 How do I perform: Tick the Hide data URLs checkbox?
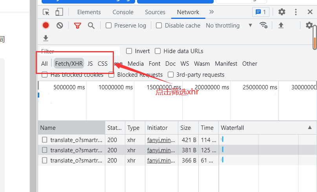coord(158,51)
